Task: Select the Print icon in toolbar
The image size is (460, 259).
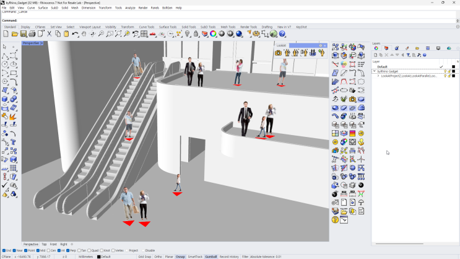Action: (32, 34)
